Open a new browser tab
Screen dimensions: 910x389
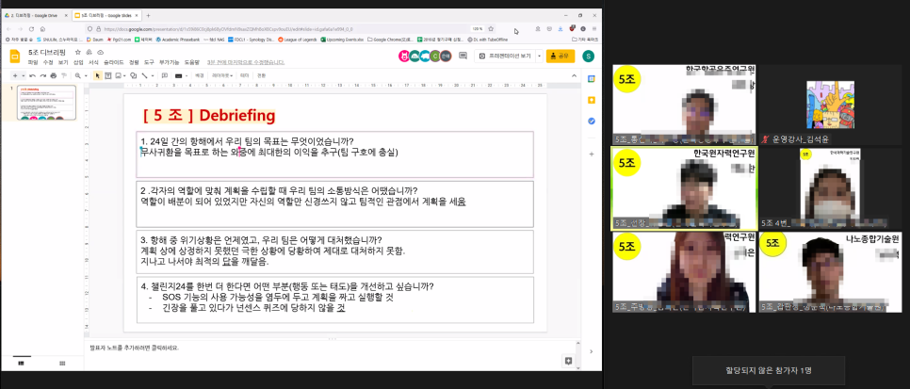[148, 16]
